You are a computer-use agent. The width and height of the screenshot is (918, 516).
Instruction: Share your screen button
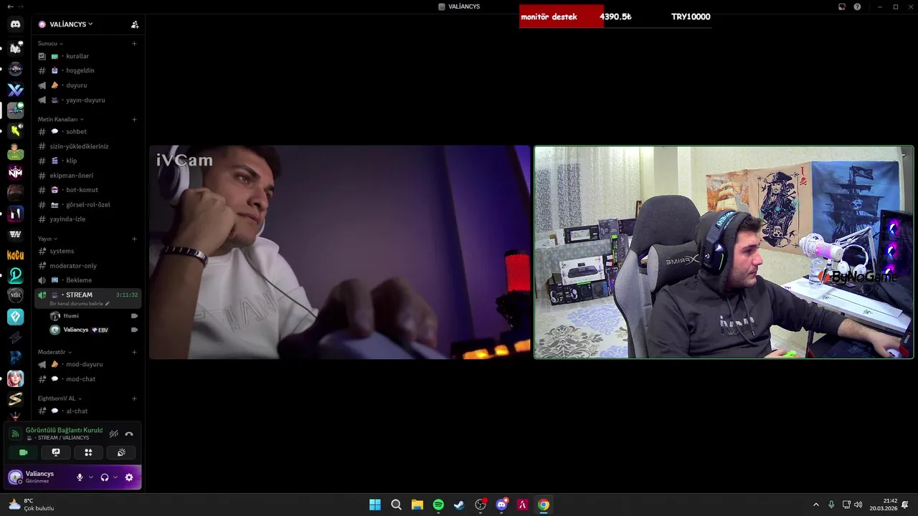[x=56, y=453]
